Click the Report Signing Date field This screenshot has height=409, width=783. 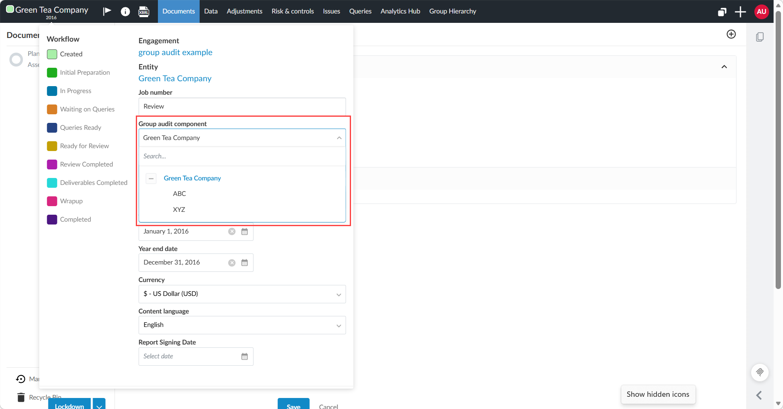pyautogui.click(x=196, y=357)
